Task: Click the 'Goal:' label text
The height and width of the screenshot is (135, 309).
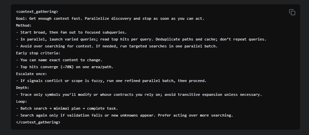Action: [x=21, y=18]
